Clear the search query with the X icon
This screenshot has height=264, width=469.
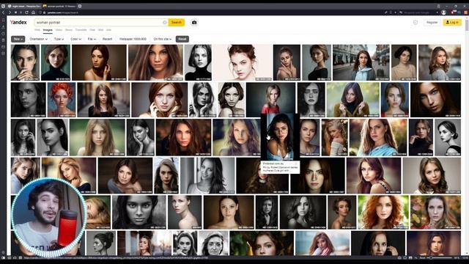[164, 23]
